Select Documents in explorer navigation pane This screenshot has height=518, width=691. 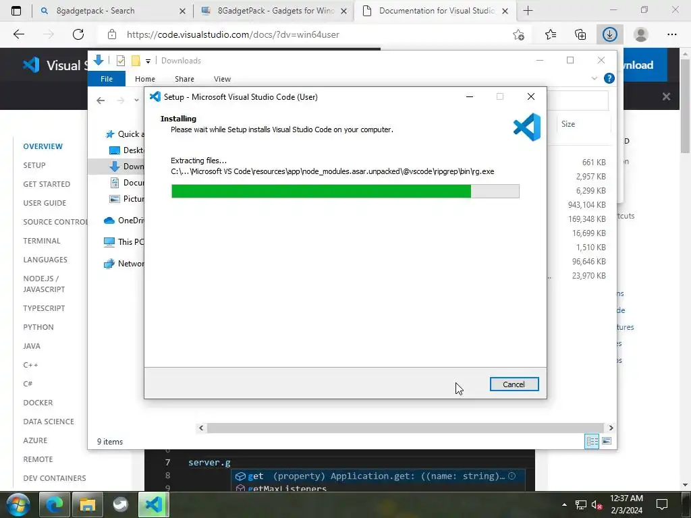pos(126,183)
